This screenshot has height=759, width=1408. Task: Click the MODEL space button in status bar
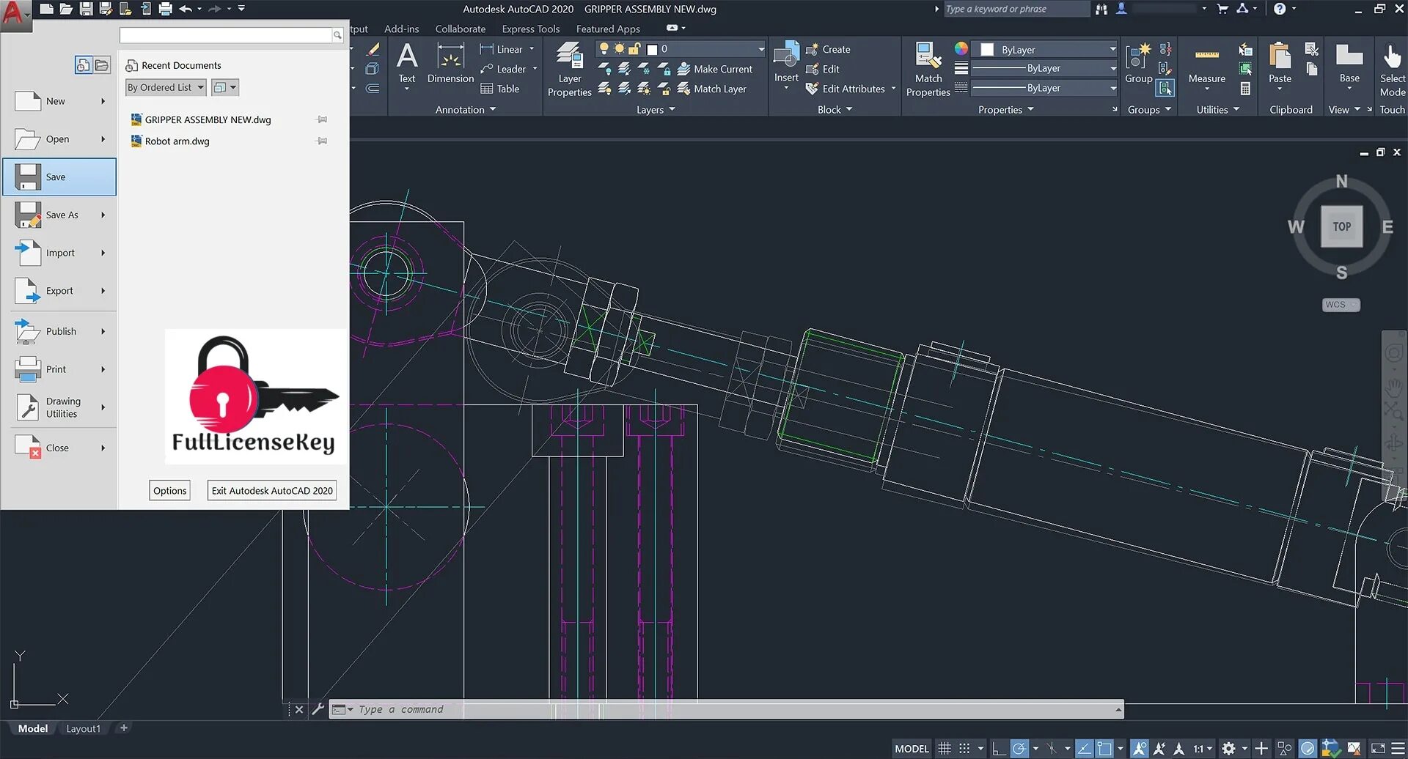[912, 749]
